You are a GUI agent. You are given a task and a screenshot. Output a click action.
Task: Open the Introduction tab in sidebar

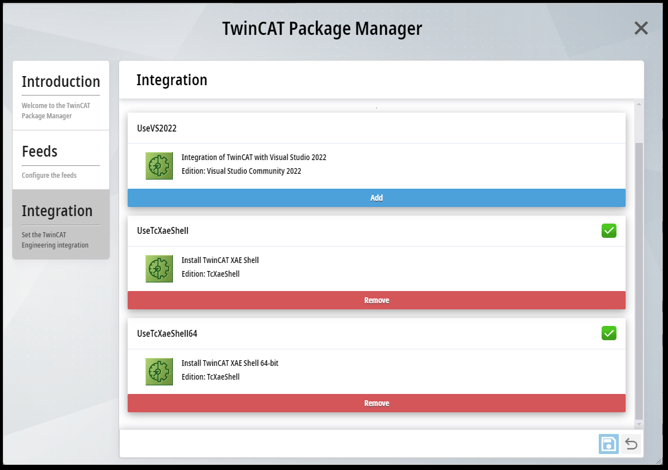point(61,95)
